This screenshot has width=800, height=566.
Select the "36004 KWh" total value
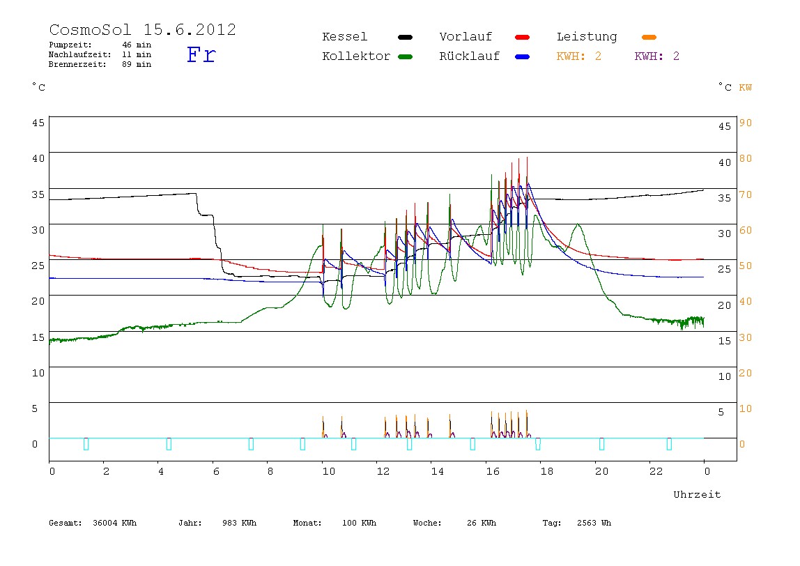coord(115,523)
